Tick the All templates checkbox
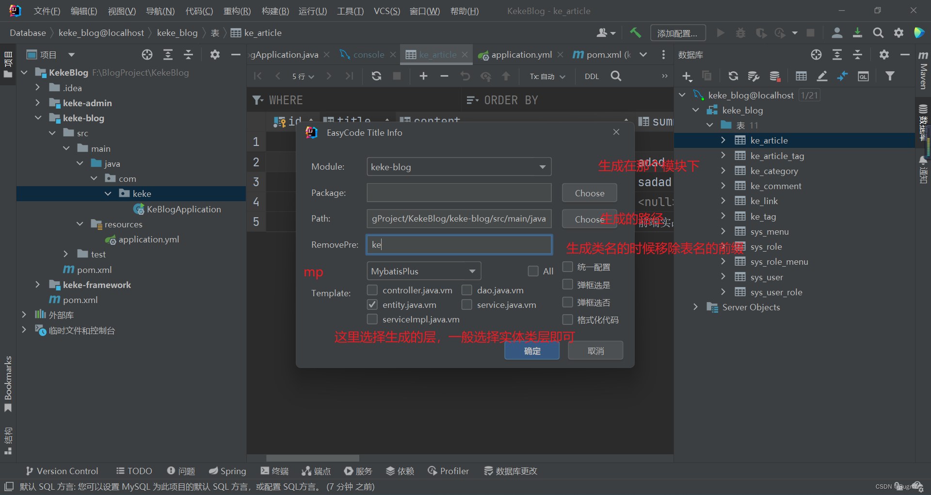The height and width of the screenshot is (495, 931). click(533, 271)
